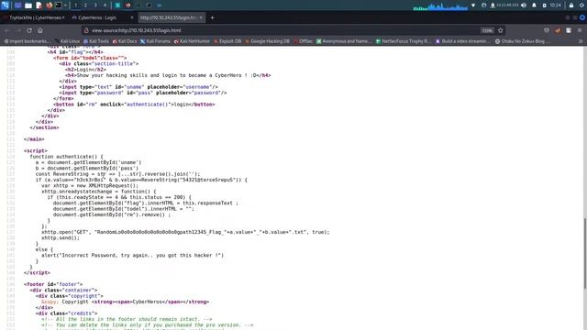Viewport: 587px width, 330px height.
Task: Expand the terminal launcher dropdown arrow
Action: 65,5
